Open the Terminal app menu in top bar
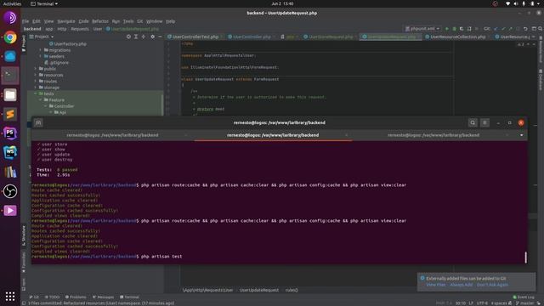544x306 pixels. tap(44, 3)
